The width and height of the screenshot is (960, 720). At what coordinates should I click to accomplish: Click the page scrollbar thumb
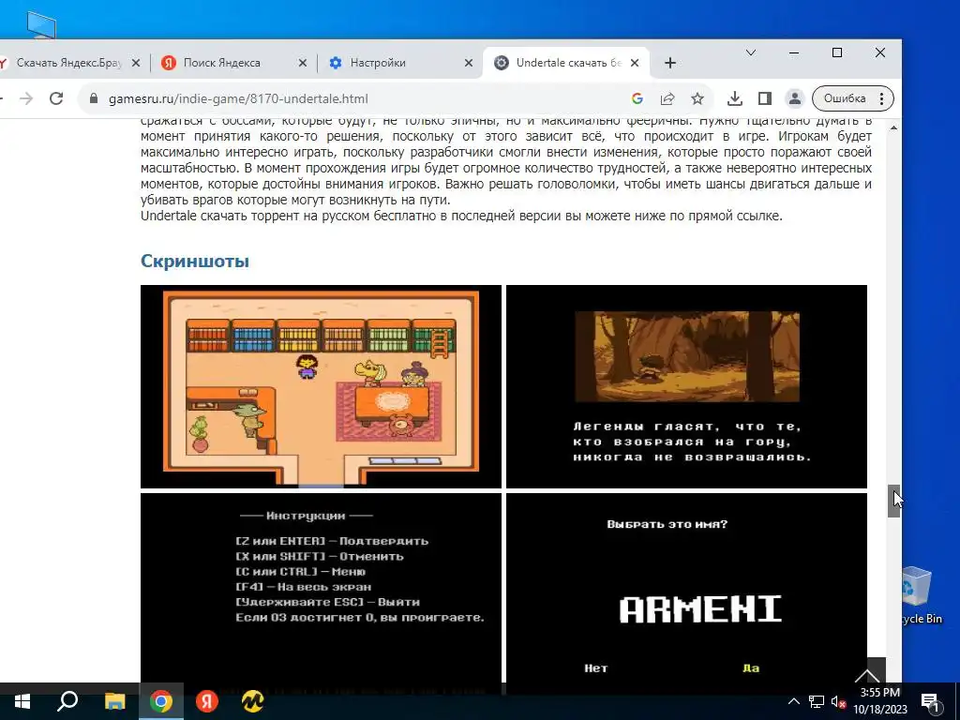click(x=893, y=501)
